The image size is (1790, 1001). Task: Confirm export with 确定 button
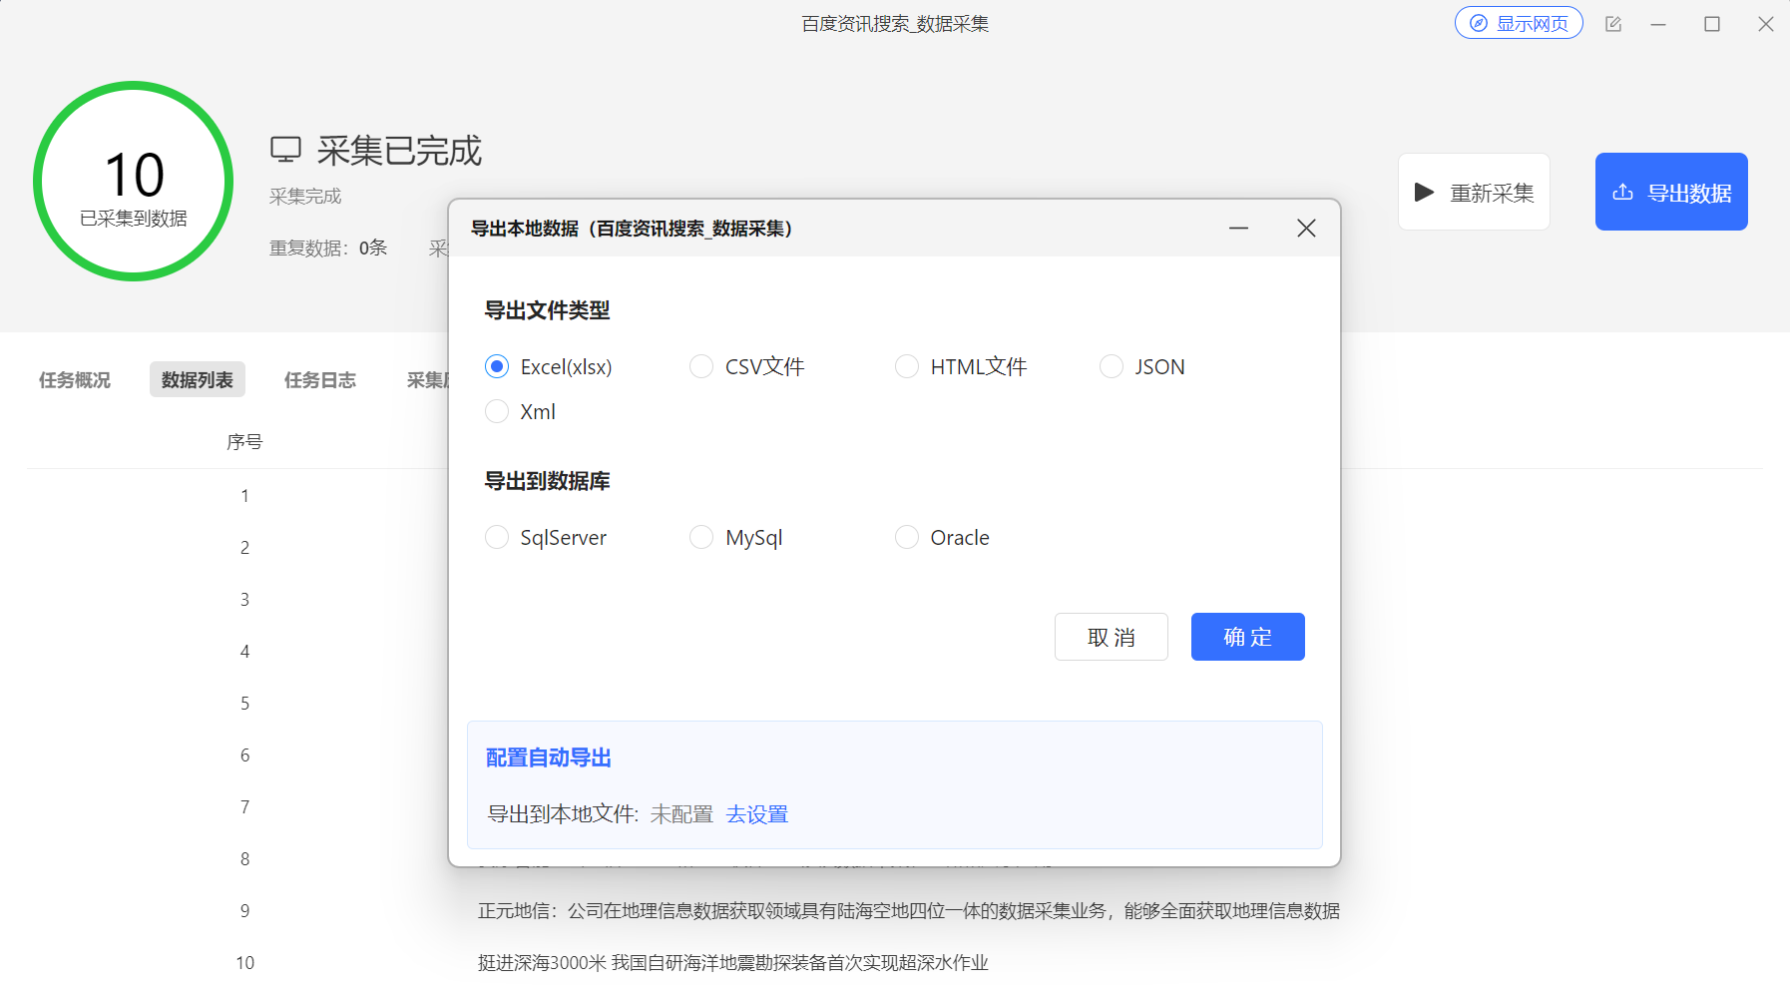point(1247,637)
